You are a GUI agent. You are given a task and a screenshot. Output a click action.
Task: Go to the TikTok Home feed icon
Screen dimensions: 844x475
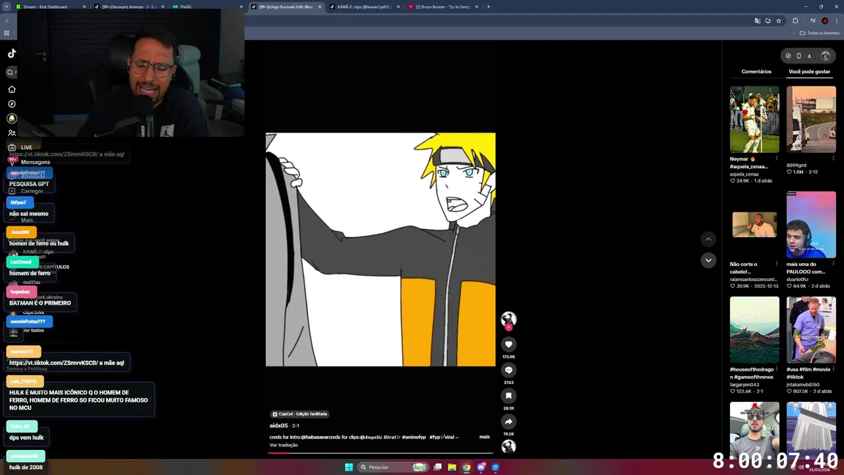[11, 89]
